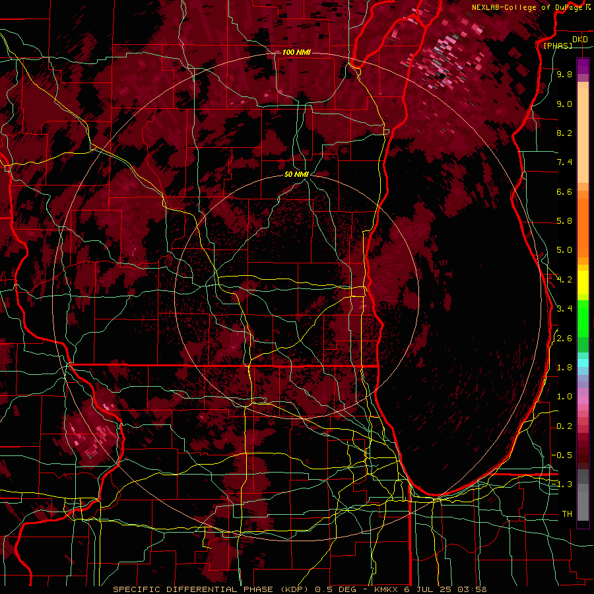Click the 100 NMI range ring label
The height and width of the screenshot is (594, 594).
[296, 52]
